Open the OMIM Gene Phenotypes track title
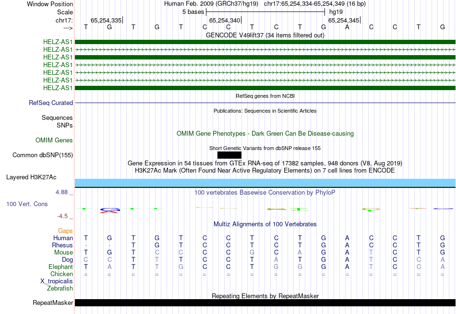This screenshot has height=314, width=456. 265,134
